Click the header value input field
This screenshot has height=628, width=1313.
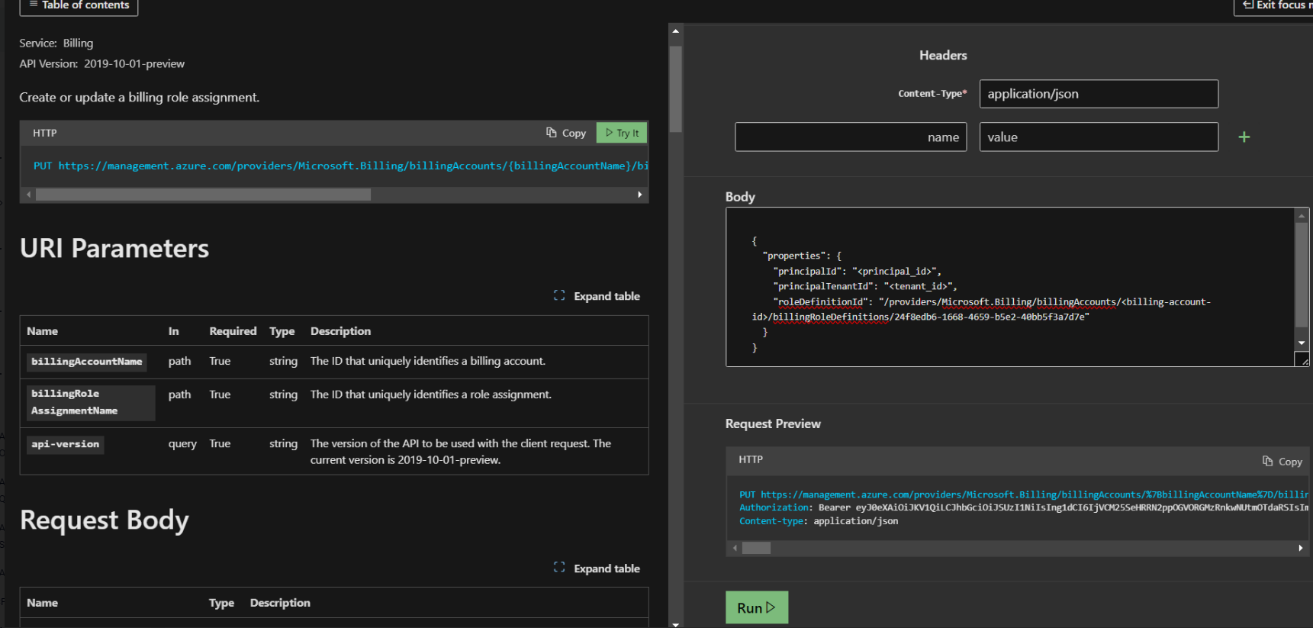(1098, 137)
